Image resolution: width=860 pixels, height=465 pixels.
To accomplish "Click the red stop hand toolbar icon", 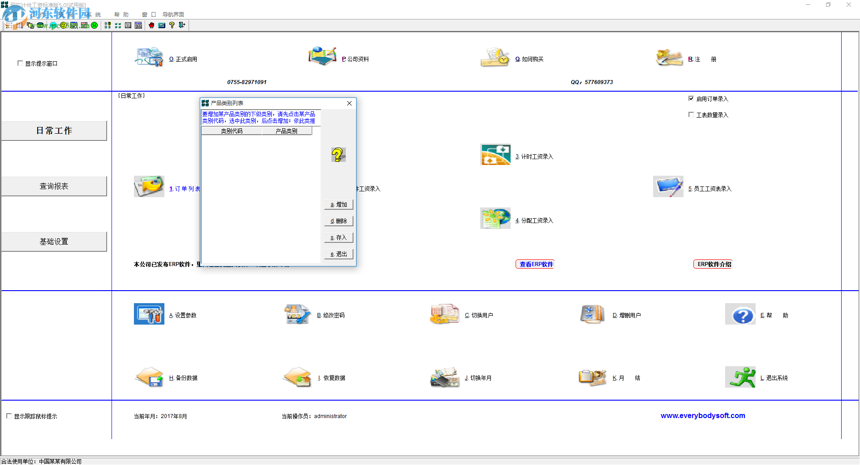I will pyautogui.click(x=151, y=25).
